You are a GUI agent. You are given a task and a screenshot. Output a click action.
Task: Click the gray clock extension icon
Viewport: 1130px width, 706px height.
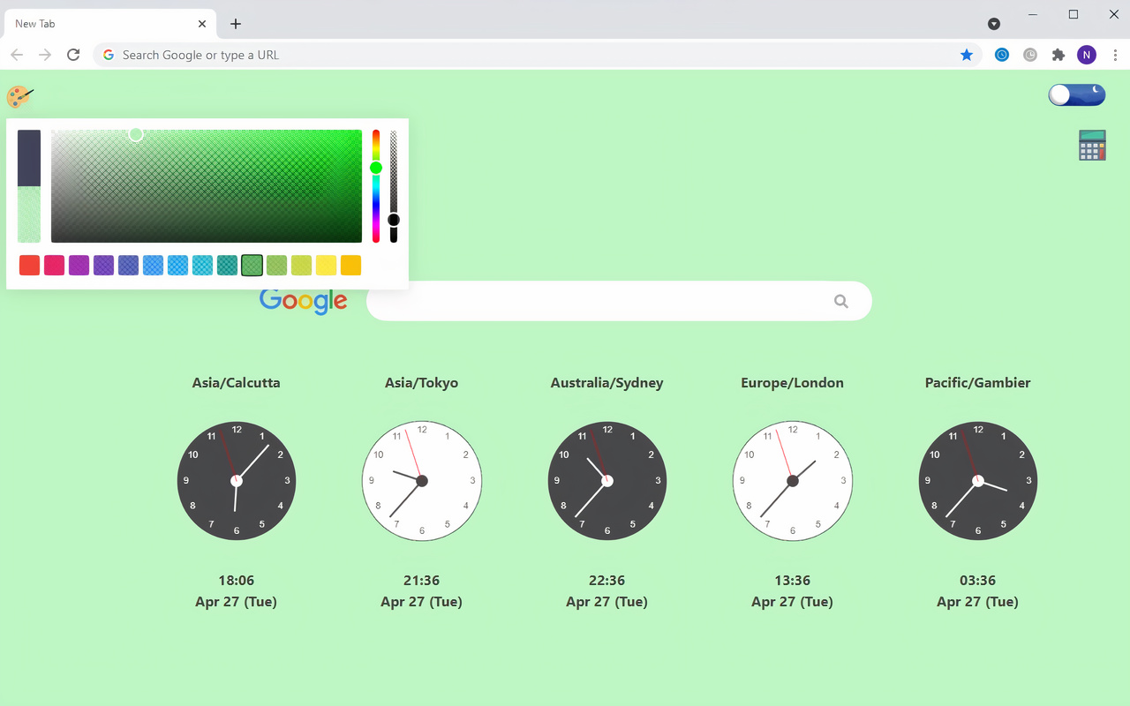click(x=1030, y=54)
